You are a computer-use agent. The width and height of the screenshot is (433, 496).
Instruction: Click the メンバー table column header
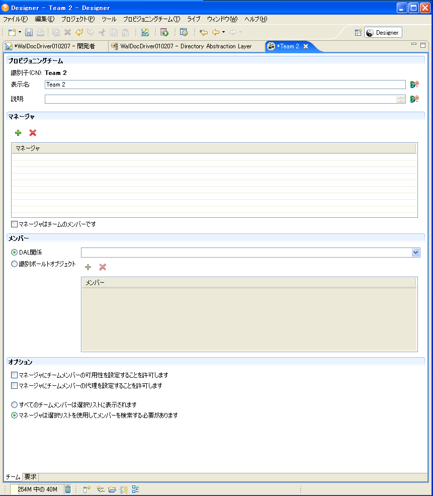[x=249, y=283]
